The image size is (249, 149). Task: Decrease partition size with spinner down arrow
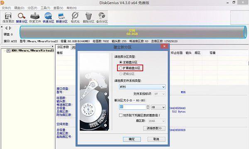(x=148, y=108)
